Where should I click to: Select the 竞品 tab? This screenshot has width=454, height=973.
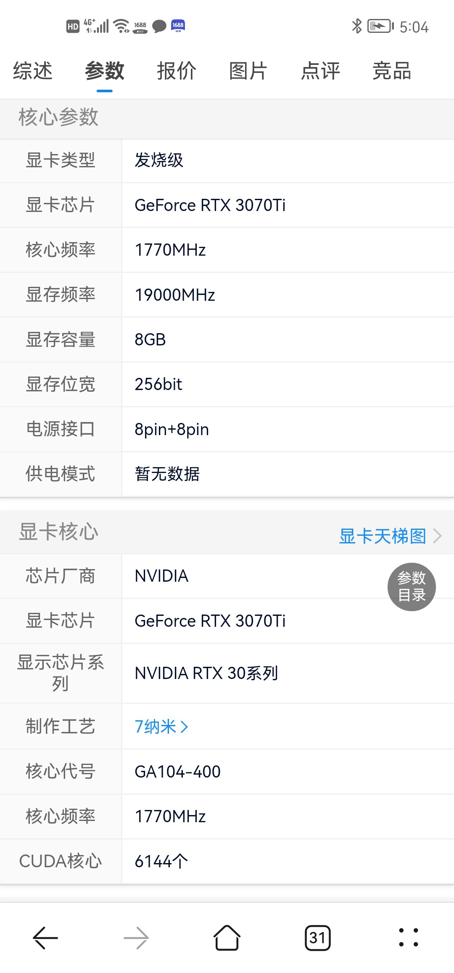click(x=392, y=71)
